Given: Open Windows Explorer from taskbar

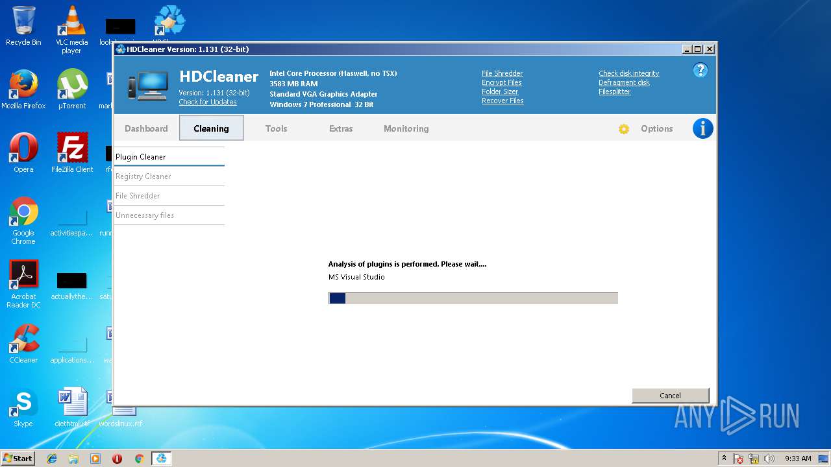Looking at the screenshot, I should pyautogui.click(x=73, y=459).
